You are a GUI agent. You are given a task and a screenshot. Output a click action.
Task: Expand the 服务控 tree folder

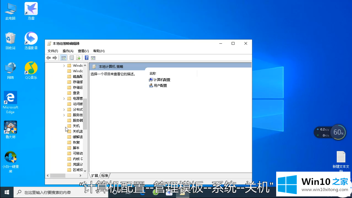(x=64, y=115)
